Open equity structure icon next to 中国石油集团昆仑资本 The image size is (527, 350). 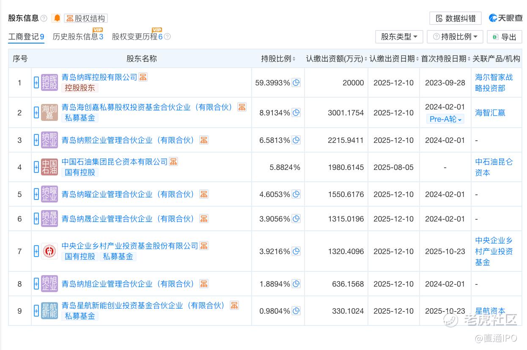click(173, 161)
